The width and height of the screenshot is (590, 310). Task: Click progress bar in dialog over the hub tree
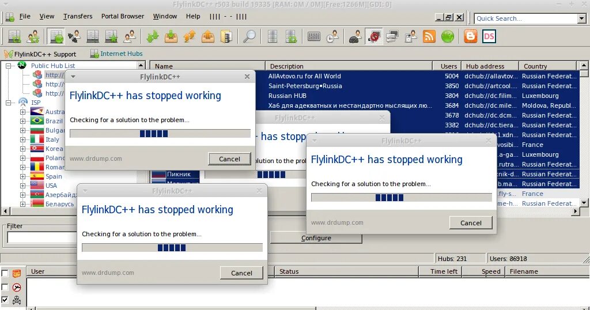(x=160, y=134)
